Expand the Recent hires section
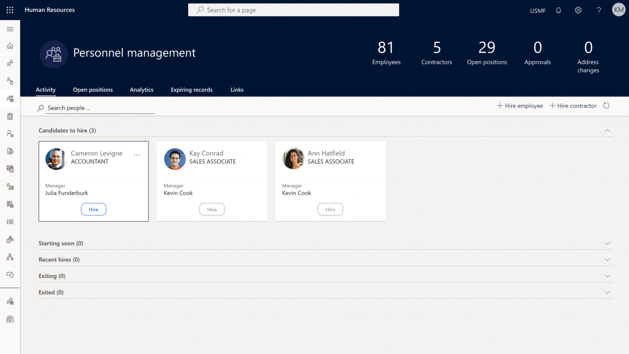Image resolution: width=629 pixels, height=354 pixels. point(607,259)
